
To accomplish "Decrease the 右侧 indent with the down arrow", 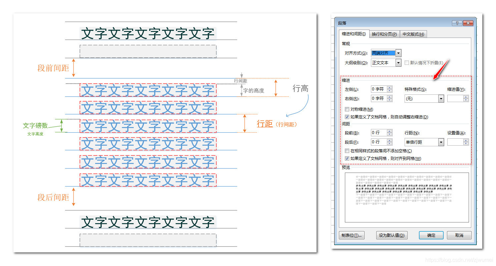I will pos(390,100).
